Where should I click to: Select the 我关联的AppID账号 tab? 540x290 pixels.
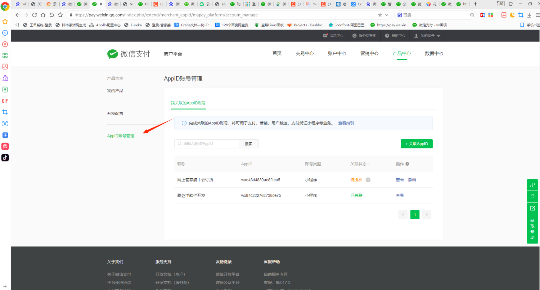tap(188, 103)
